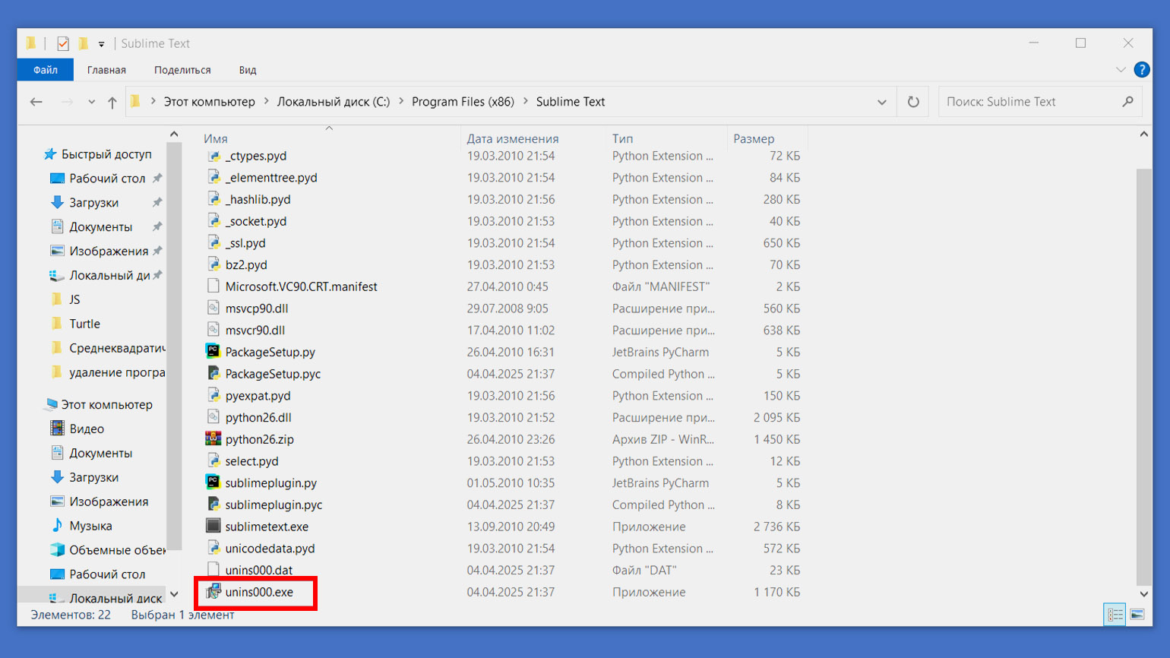Viewport: 1170px width, 658px height.
Task: Click Локальный диск (C:) in the address bar
Action: click(x=334, y=102)
